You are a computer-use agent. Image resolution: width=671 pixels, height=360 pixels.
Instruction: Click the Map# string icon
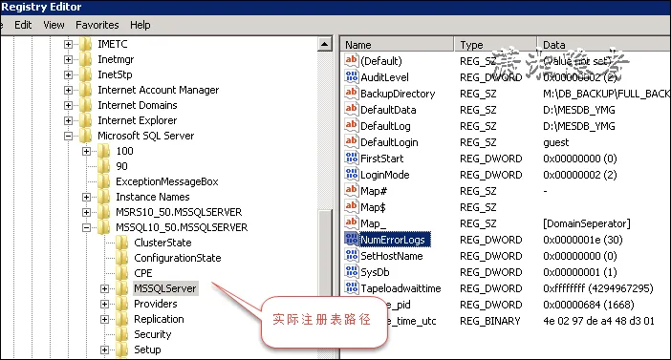tap(352, 190)
